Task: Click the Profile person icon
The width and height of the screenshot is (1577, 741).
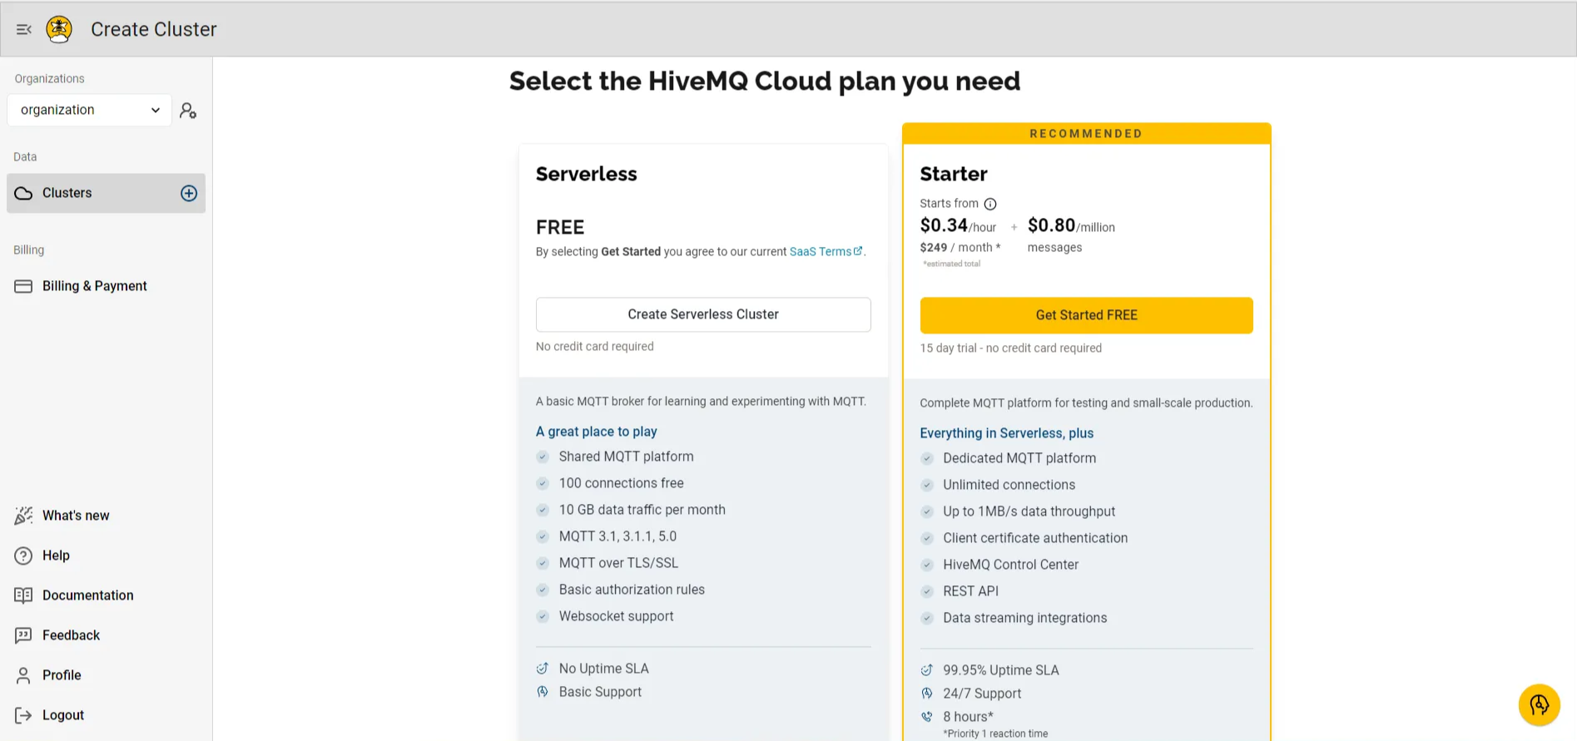Action: click(23, 675)
